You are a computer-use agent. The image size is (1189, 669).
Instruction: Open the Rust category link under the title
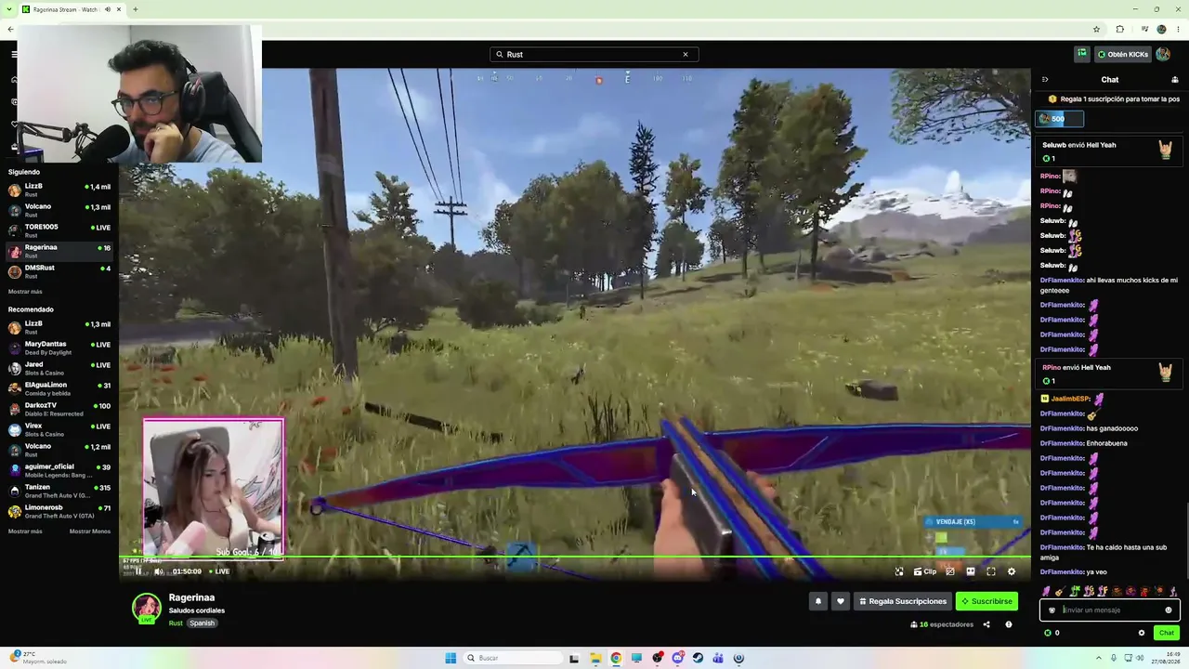pyautogui.click(x=176, y=623)
